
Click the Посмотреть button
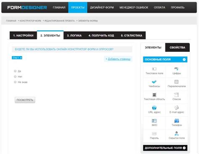click(25, 100)
